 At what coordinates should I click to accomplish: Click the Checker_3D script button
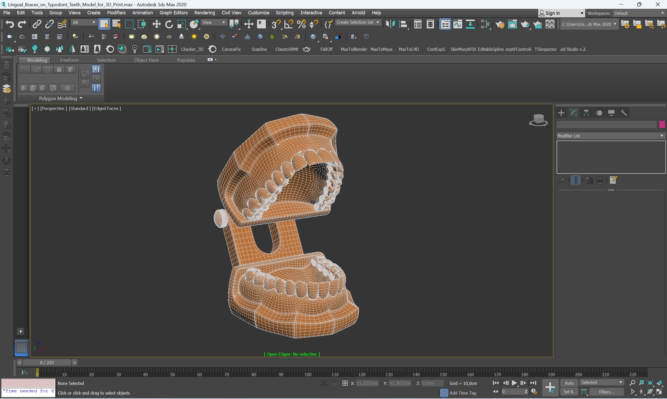pyautogui.click(x=192, y=49)
